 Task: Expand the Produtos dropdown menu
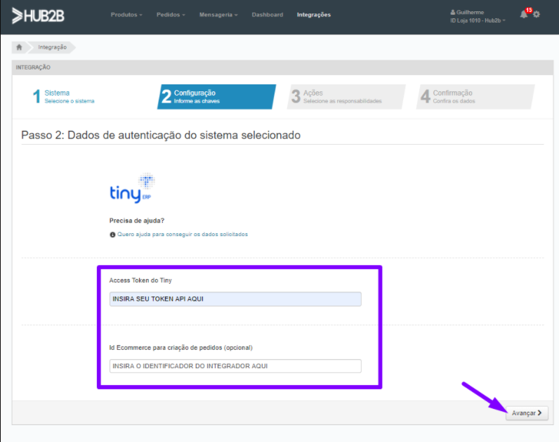tap(126, 15)
